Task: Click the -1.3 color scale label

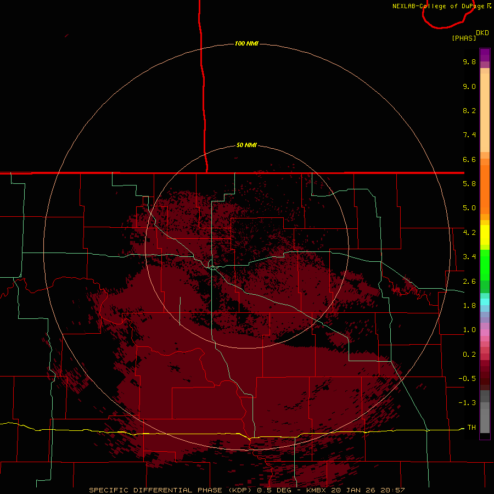Action: 467,403
